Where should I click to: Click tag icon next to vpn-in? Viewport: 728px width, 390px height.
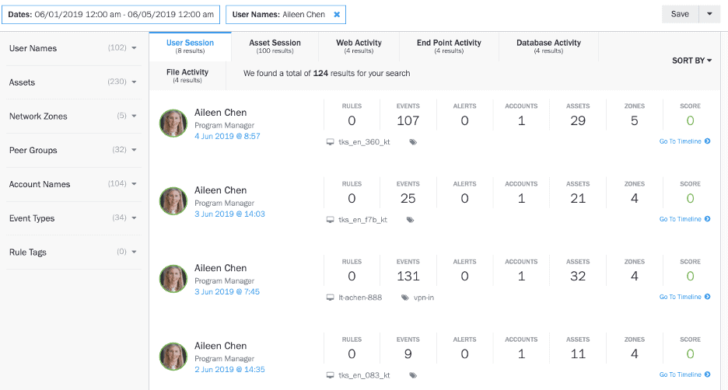pyautogui.click(x=405, y=298)
